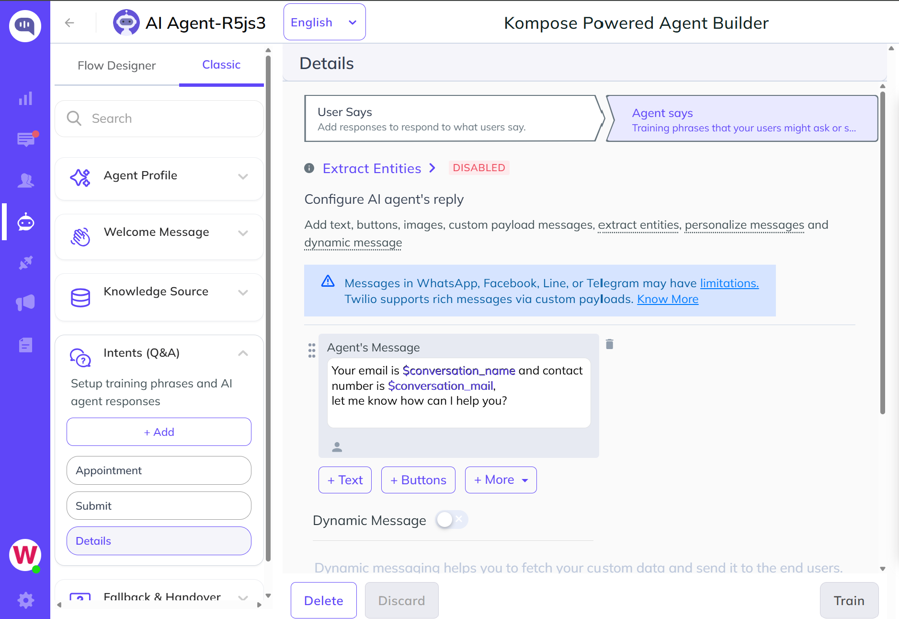The width and height of the screenshot is (899, 619).
Task: Go back using the left arrow
Action: click(69, 23)
